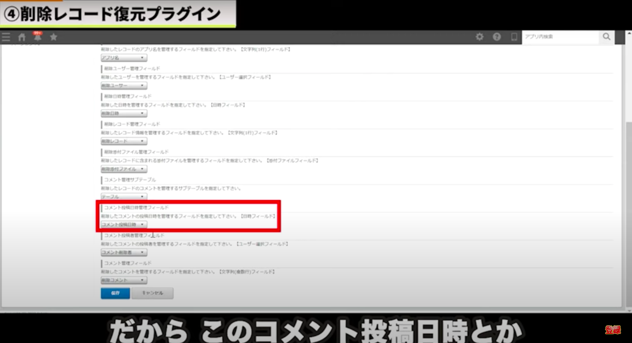Expand the 削除ユーザー dropdown
The width and height of the screenshot is (632, 343).
tap(124, 86)
